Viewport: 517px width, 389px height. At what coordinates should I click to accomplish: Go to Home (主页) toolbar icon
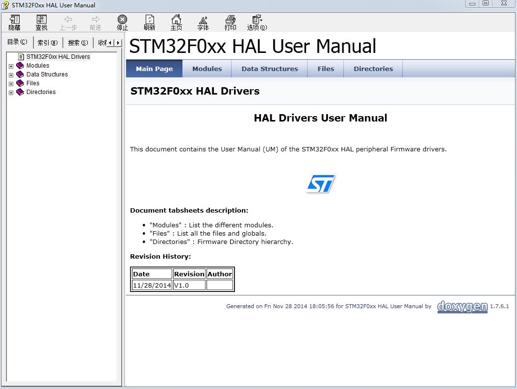coord(177,23)
